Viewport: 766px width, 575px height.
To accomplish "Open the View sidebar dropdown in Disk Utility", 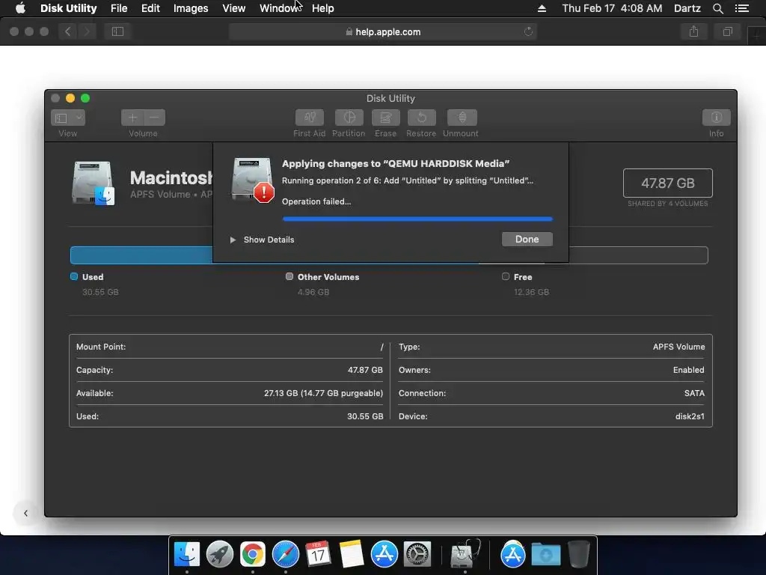I will (x=68, y=118).
